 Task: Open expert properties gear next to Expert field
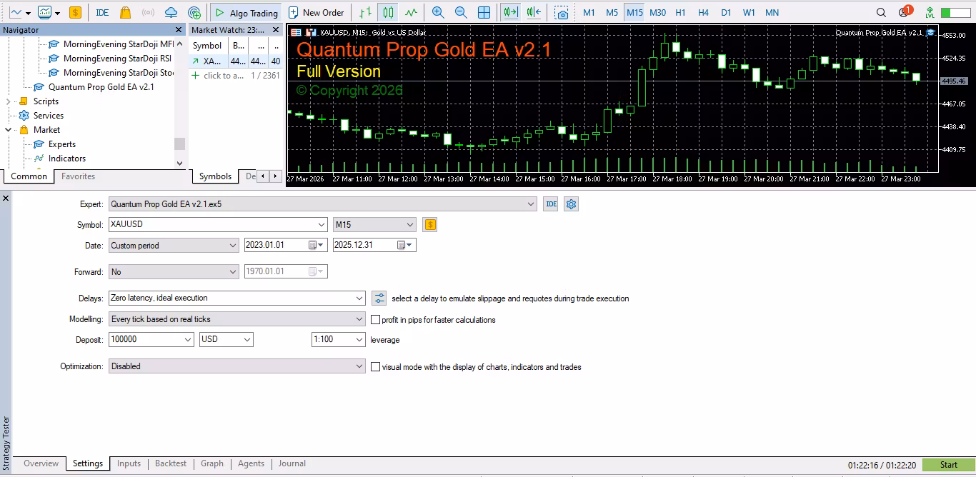(x=571, y=204)
